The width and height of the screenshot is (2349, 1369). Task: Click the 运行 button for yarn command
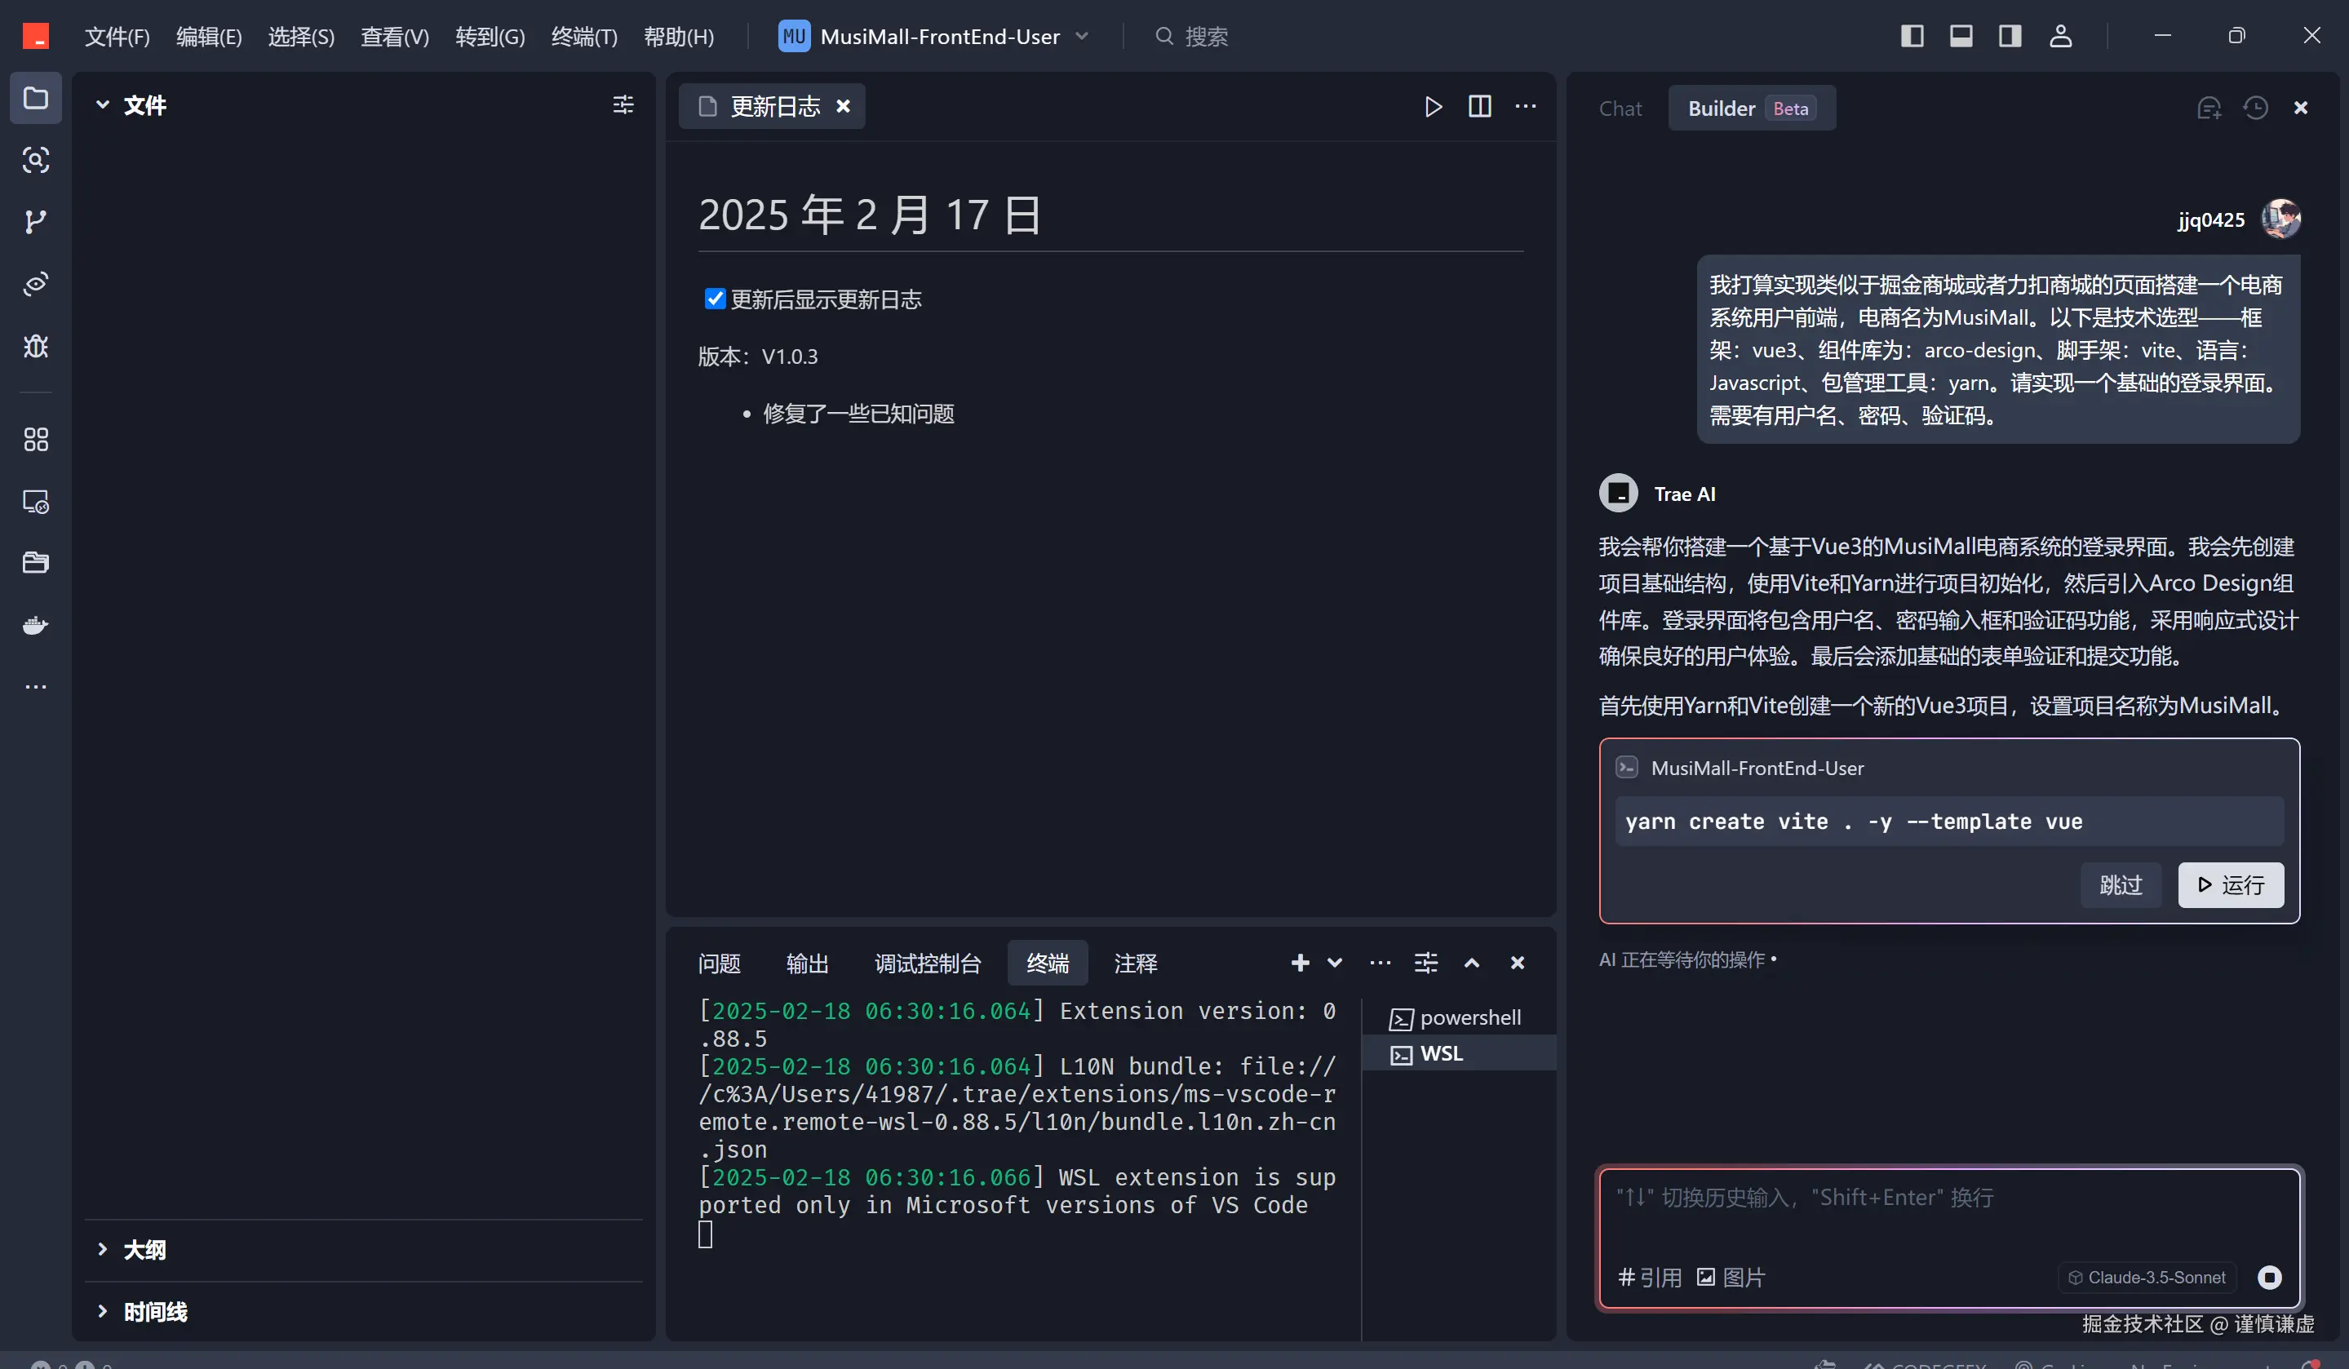(x=2230, y=884)
